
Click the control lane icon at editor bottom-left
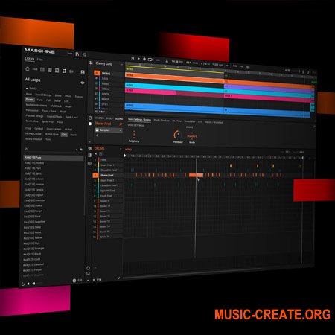point(88,268)
